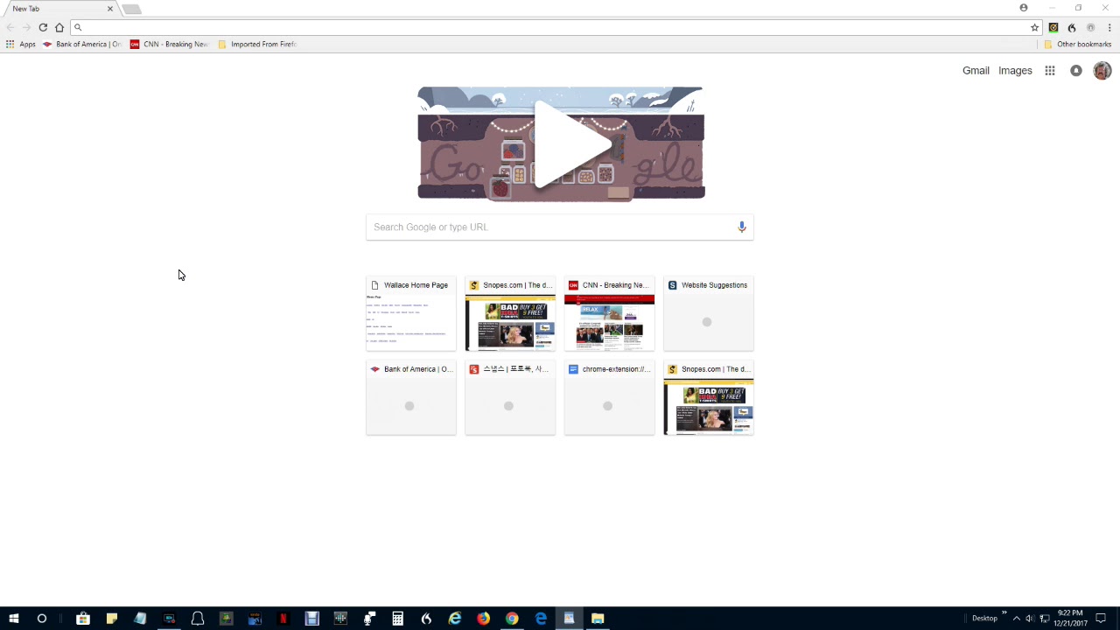Open the Korean-titled site tile
Viewport: 1120px width, 630px height.
coord(510,398)
